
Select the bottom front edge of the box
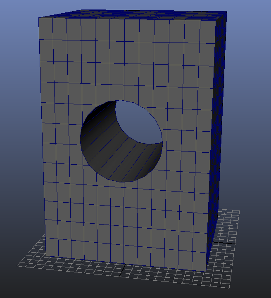124,263
